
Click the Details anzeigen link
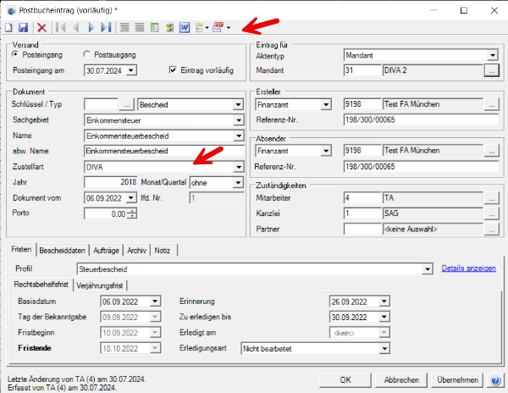click(x=468, y=268)
